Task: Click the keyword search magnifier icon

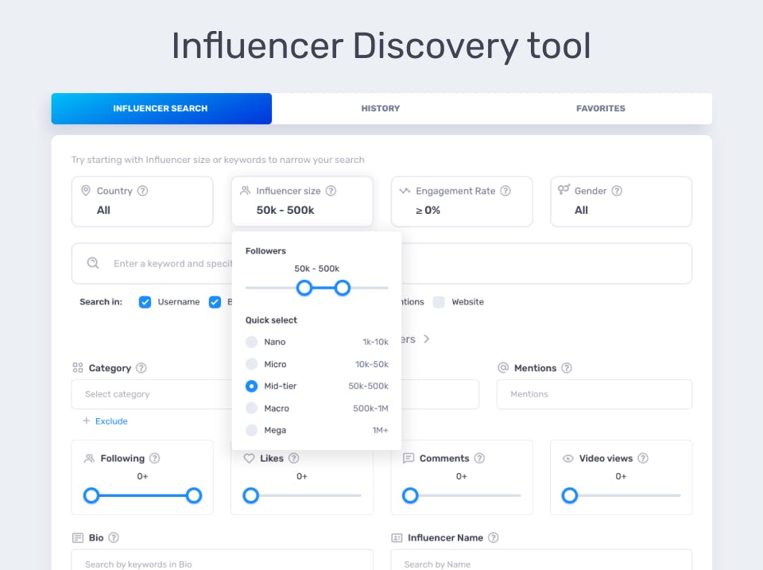Action: tap(93, 263)
